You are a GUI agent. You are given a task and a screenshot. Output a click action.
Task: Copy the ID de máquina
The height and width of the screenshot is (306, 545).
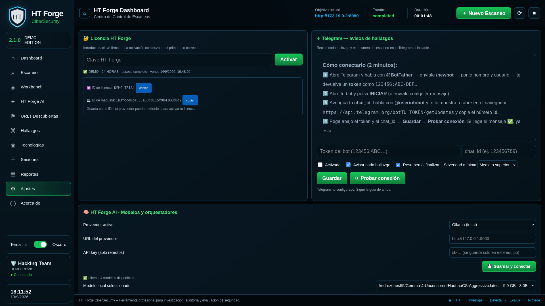[x=190, y=100]
